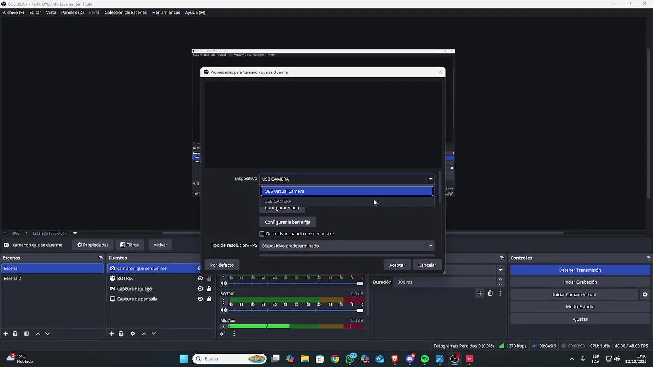This screenshot has height=367, width=653.
Task: Click 'Por defecto' in the properties dialog
Action: (222, 265)
